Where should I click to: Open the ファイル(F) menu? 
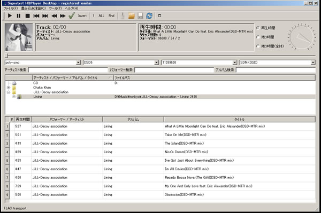point(11,9)
